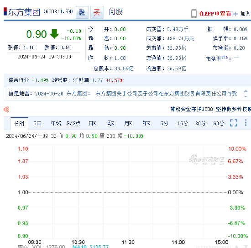Click the MA10 volume indicator label
The width and height of the screenshot is (251, 248).
click(90, 246)
